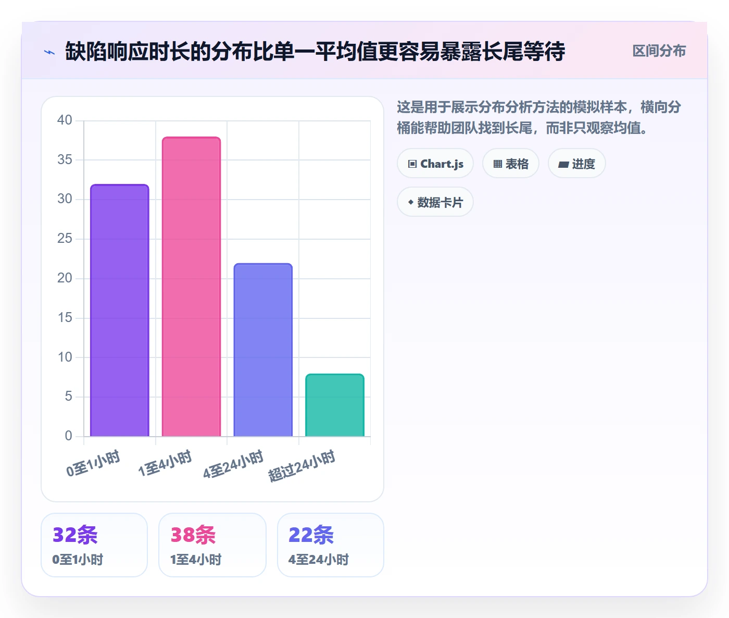
Task: Click the y-axis tick label 20
Action: pyautogui.click(x=65, y=278)
